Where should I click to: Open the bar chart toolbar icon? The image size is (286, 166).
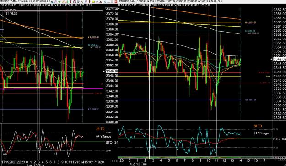[67, 2]
